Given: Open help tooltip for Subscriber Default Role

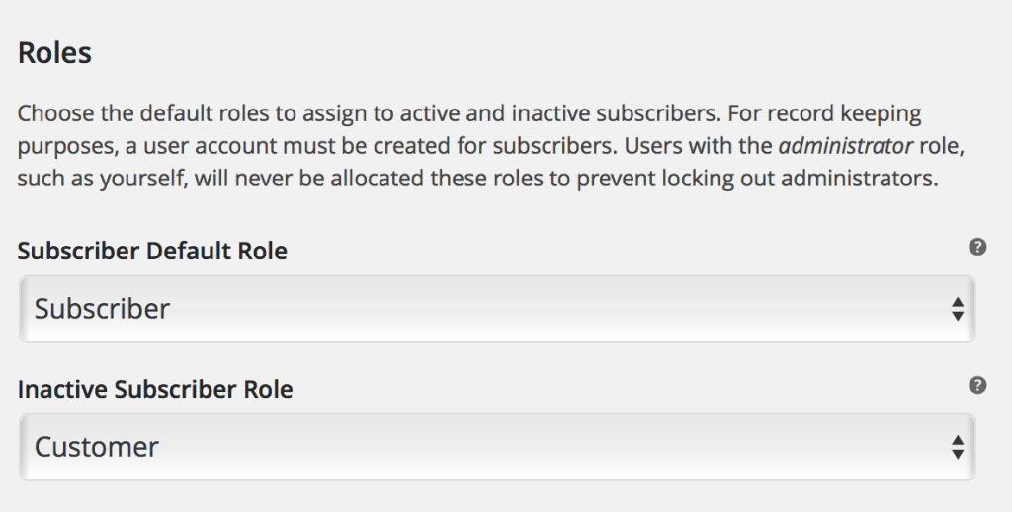Looking at the screenshot, I should (x=977, y=247).
